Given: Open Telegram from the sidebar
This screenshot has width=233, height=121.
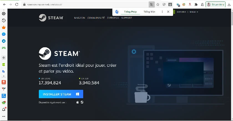Looking at the screenshot, I should tap(4, 41).
